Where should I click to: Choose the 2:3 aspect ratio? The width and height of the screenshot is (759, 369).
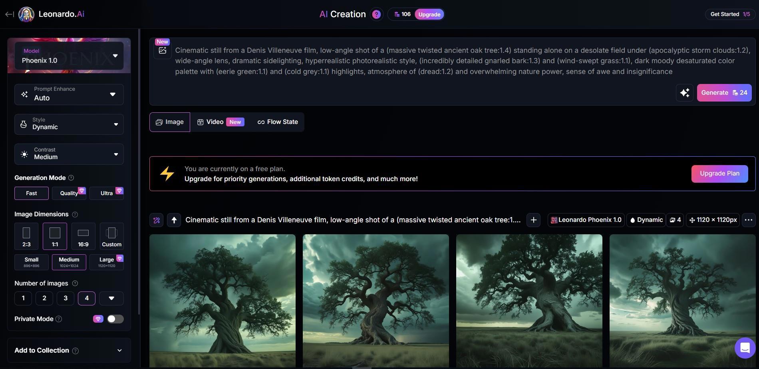pos(26,236)
